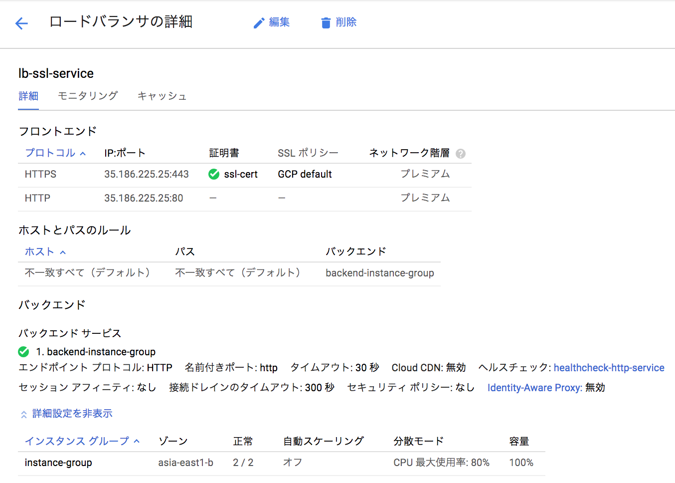Click プレミアム in the HTTPS row
This screenshot has width=675, height=483.
click(425, 174)
